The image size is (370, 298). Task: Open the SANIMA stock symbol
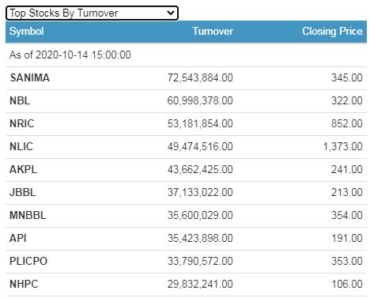tap(29, 77)
